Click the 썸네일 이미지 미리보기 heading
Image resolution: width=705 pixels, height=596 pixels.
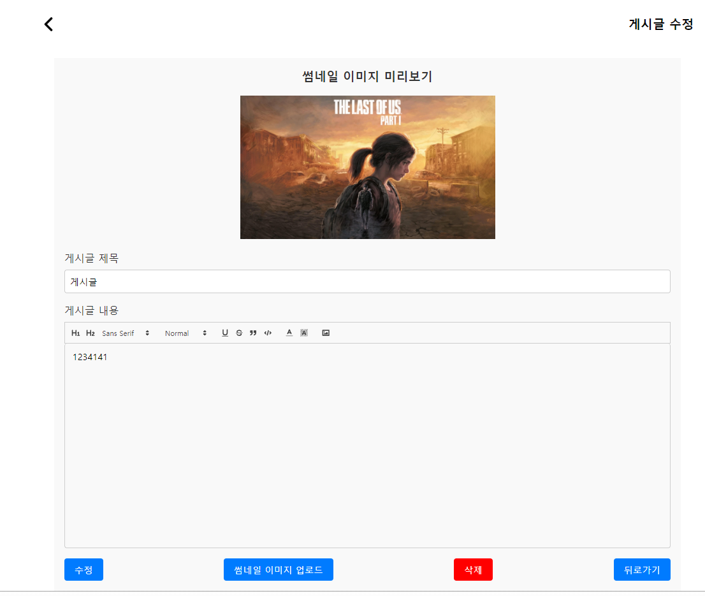[x=367, y=76]
